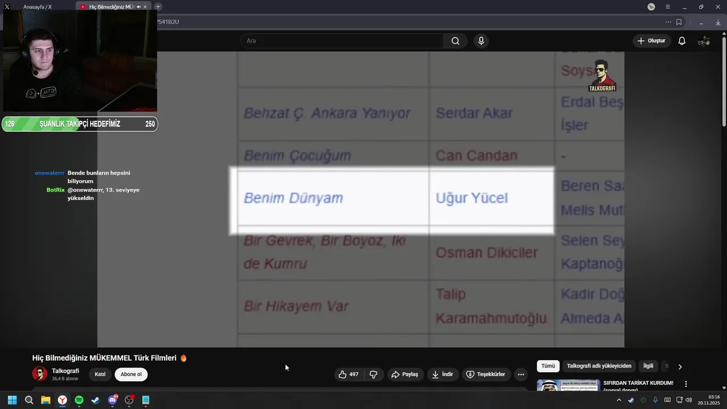Open the browser profile icon in title bar

[x=651, y=7]
